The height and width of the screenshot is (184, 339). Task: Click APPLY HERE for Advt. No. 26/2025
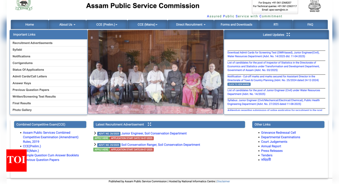pos(101,138)
